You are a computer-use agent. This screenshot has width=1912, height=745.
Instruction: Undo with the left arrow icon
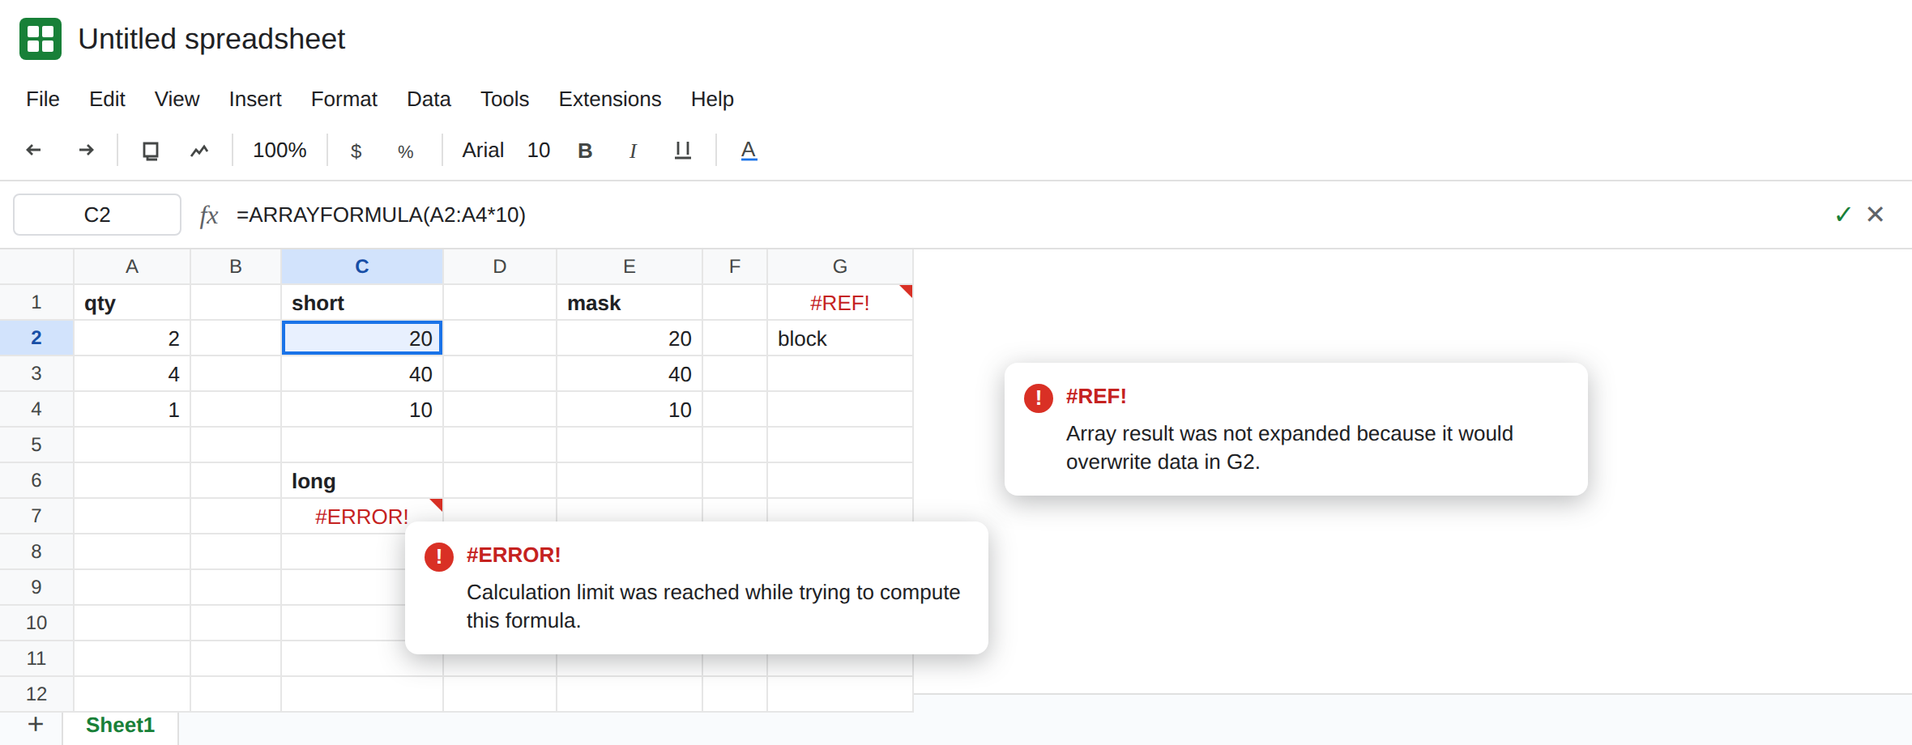click(x=33, y=150)
